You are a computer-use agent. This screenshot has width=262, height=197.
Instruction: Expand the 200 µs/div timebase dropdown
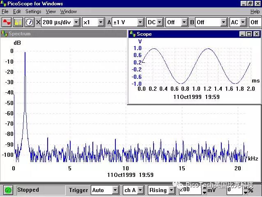click(76, 22)
